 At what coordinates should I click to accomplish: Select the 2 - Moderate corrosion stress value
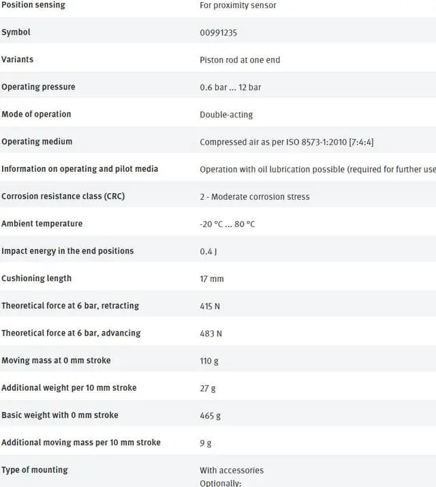click(x=254, y=196)
